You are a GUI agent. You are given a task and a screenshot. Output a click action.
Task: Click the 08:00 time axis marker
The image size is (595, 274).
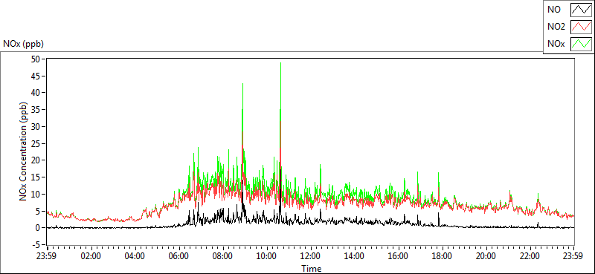223,255
